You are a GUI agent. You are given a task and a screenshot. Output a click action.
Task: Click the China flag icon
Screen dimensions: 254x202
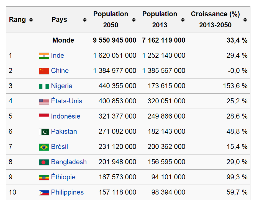[44, 71]
